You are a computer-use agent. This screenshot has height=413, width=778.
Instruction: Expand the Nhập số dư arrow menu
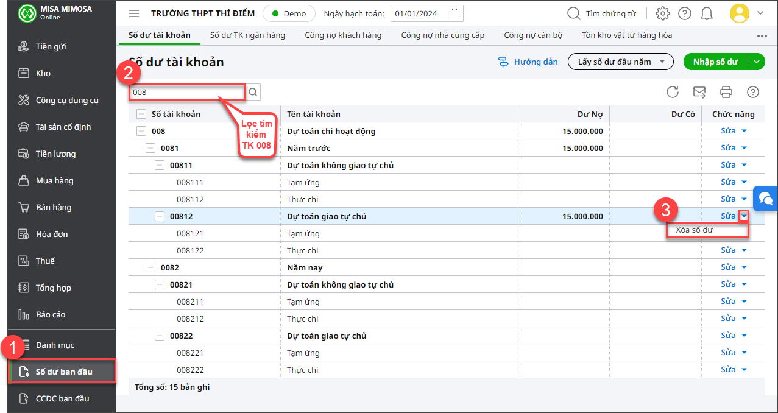click(757, 62)
